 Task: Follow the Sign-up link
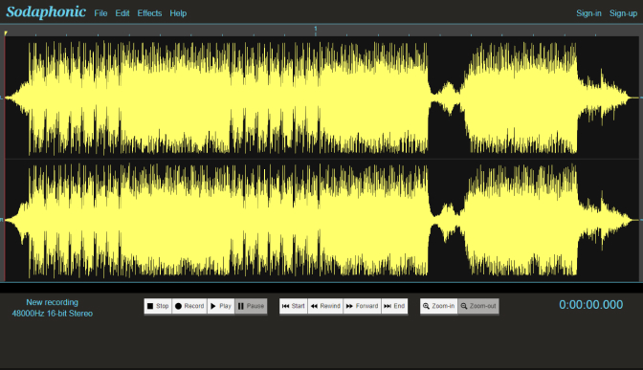pyautogui.click(x=623, y=13)
